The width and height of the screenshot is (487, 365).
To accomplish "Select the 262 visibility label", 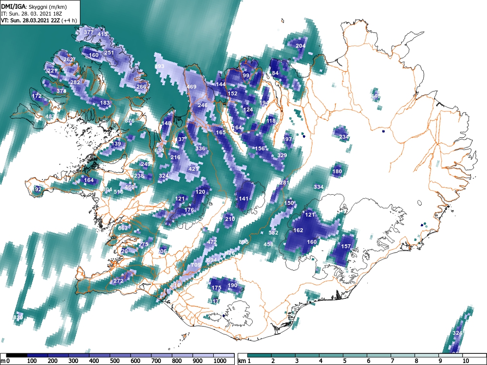I will tap(68, 59).
